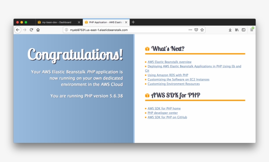Close the PHP Application tab

[126, 22]
